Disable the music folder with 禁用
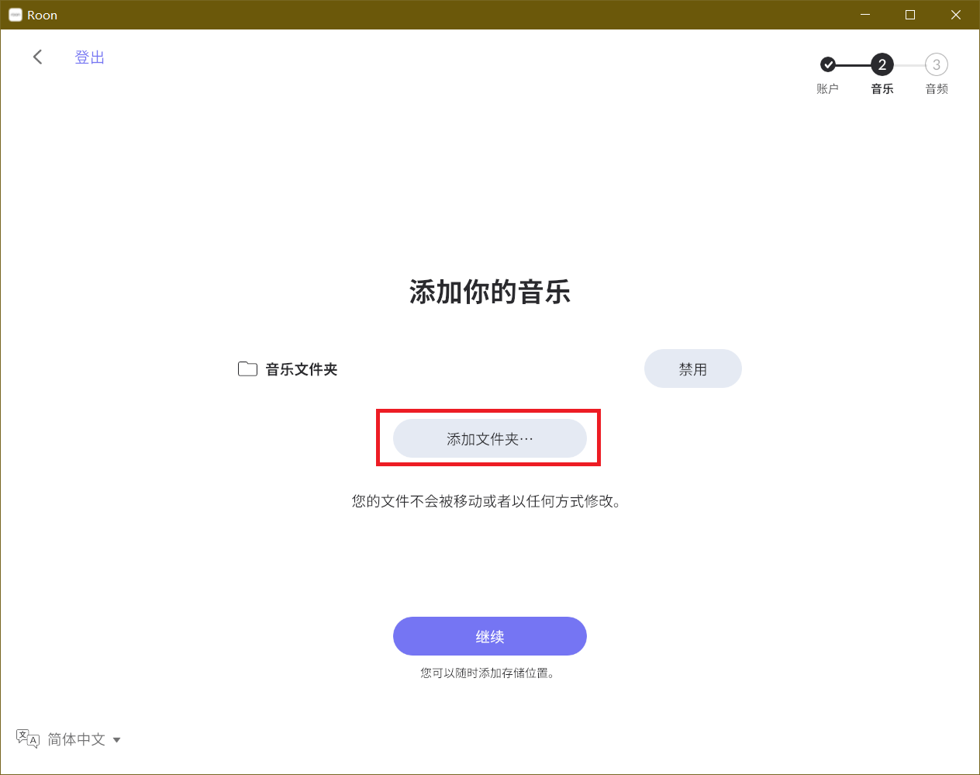This screenshot has height=775, width=980. point(692,369)
